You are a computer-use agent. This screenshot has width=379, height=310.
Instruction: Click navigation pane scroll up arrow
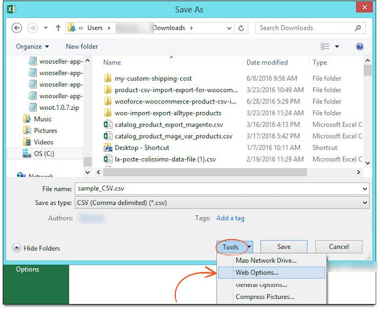[87, 61]
